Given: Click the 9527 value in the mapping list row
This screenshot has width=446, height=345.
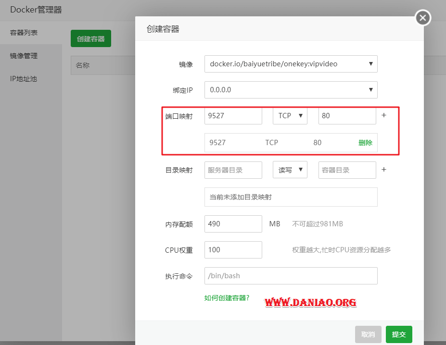Looking at the screenshot, I should point(217,143).
